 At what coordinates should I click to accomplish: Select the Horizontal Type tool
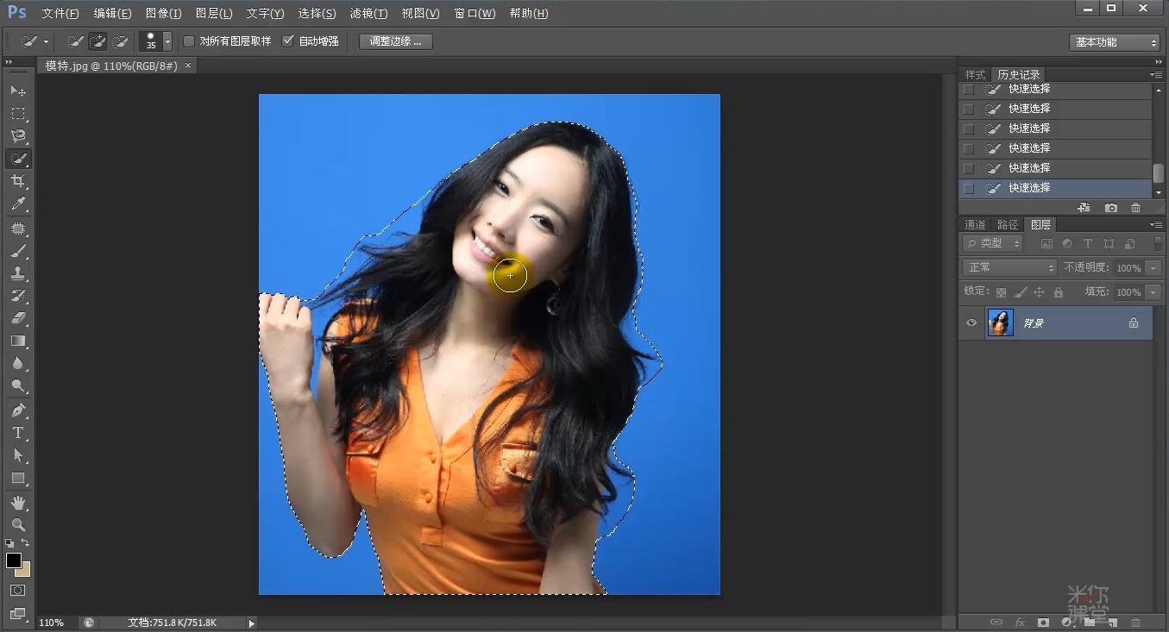(x=18, y=433)
